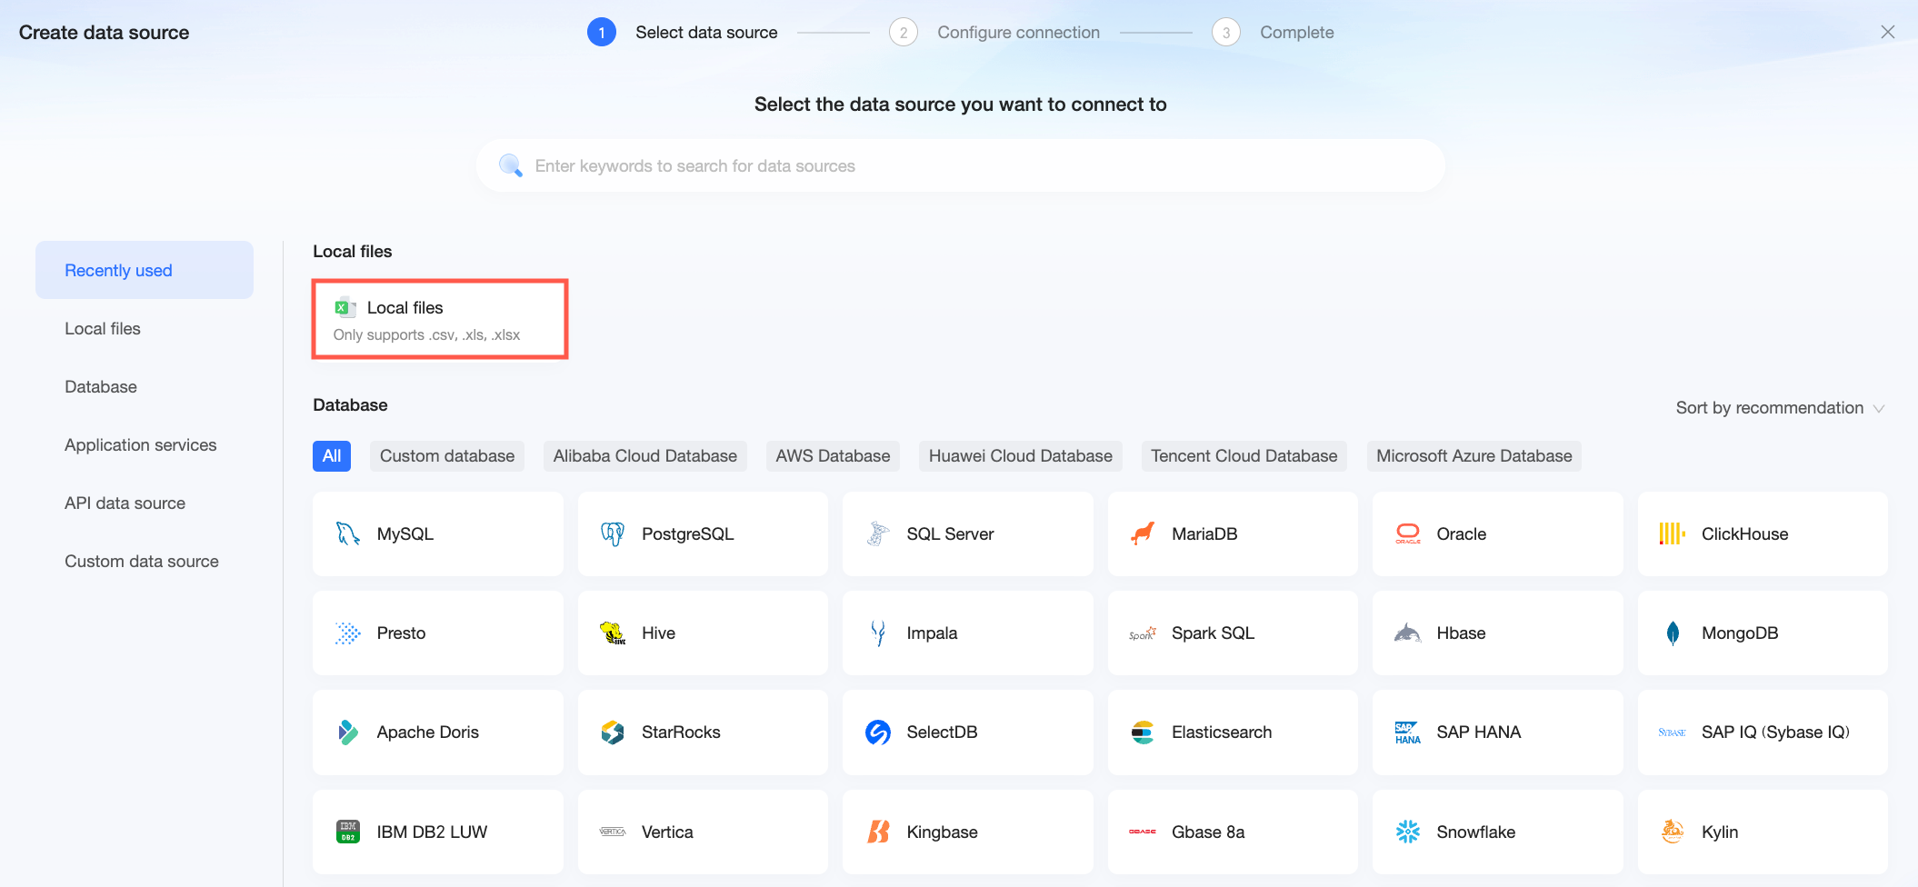Viewport: 1918px width, 887px height.
Task: Select Microsoft Azure Database filter tab
Action: coord(1473,456)
